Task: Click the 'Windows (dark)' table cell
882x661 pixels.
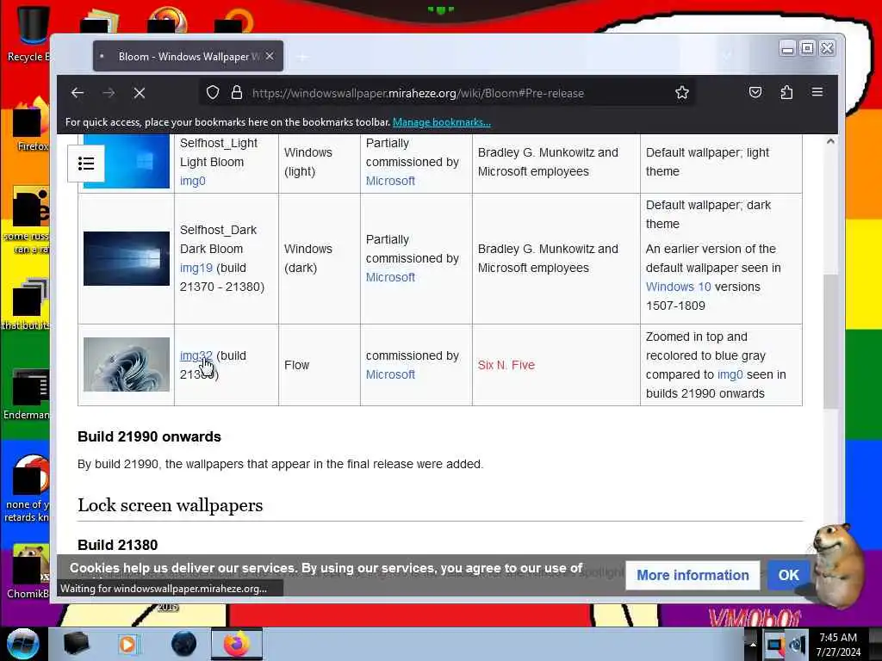Action: 319,258
